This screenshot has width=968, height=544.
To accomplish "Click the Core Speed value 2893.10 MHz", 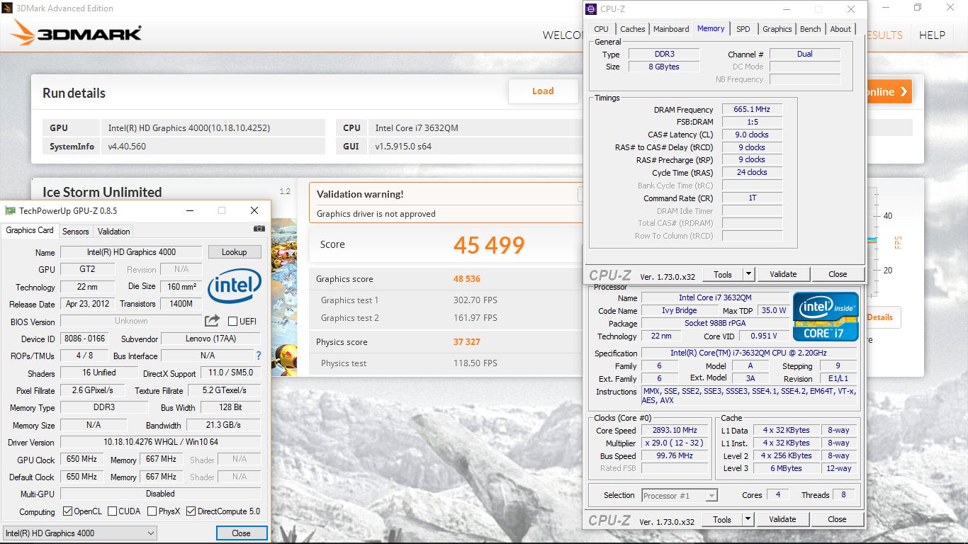I will coord(675,430).
